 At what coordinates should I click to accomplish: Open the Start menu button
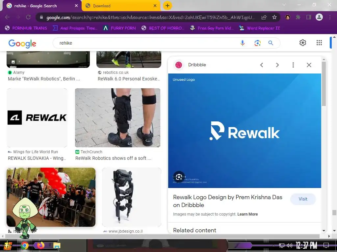8,245
